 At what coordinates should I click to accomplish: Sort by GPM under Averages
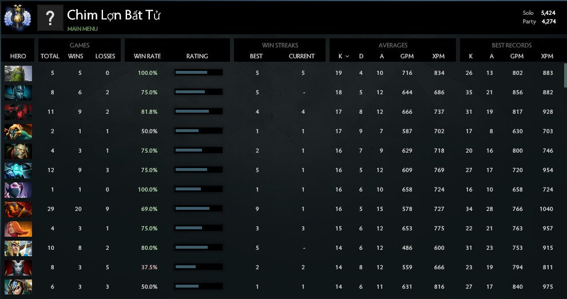click(407, 56)
